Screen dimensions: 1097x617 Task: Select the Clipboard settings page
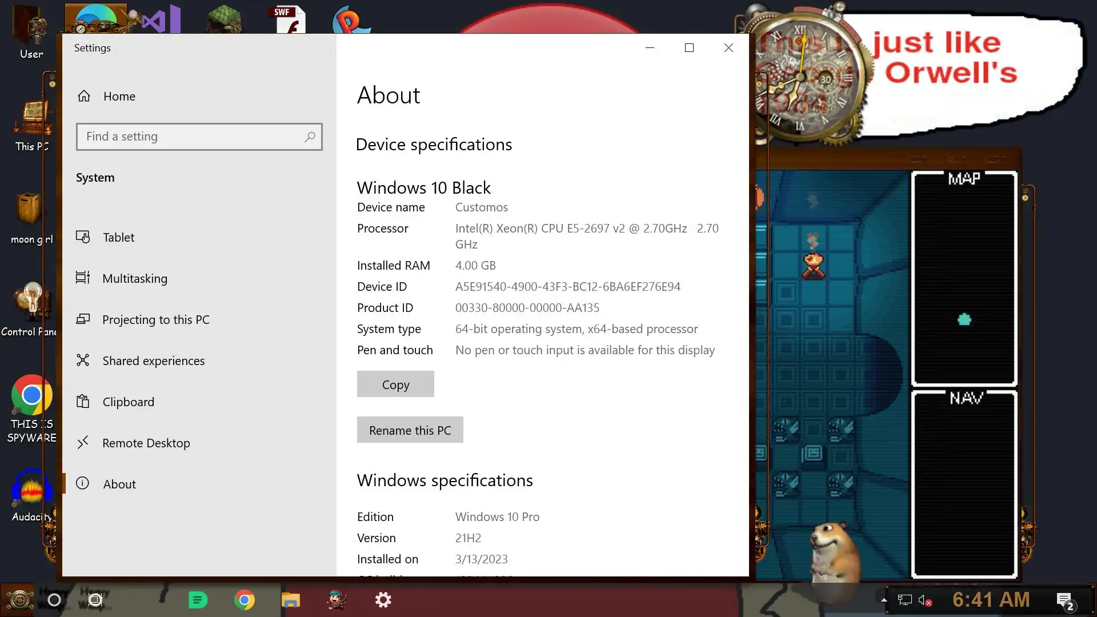point(128,402)
